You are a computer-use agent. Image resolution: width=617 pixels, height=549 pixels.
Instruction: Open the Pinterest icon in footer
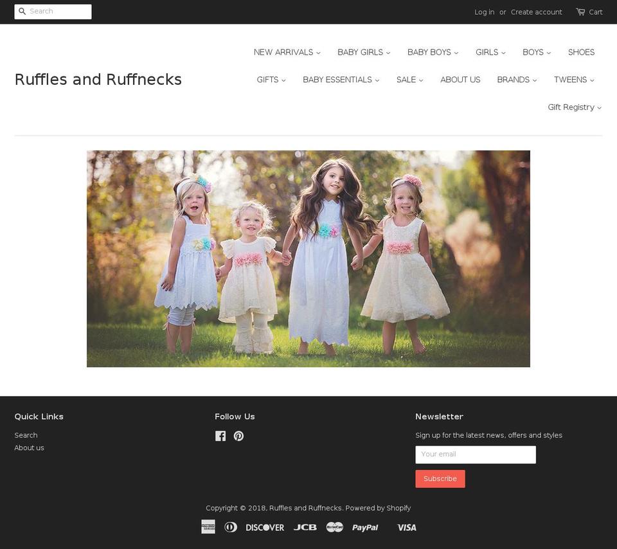(x=238, y=436)
